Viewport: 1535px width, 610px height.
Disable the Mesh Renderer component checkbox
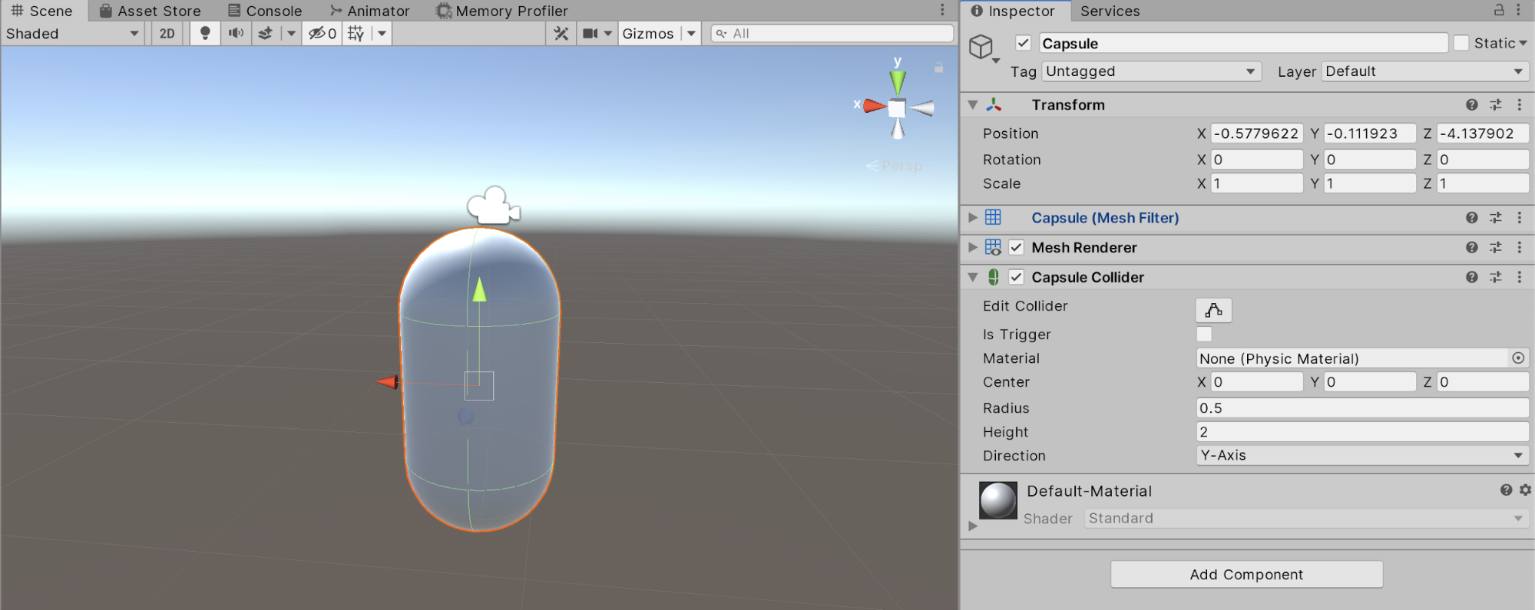click(x=1016, y=248)
